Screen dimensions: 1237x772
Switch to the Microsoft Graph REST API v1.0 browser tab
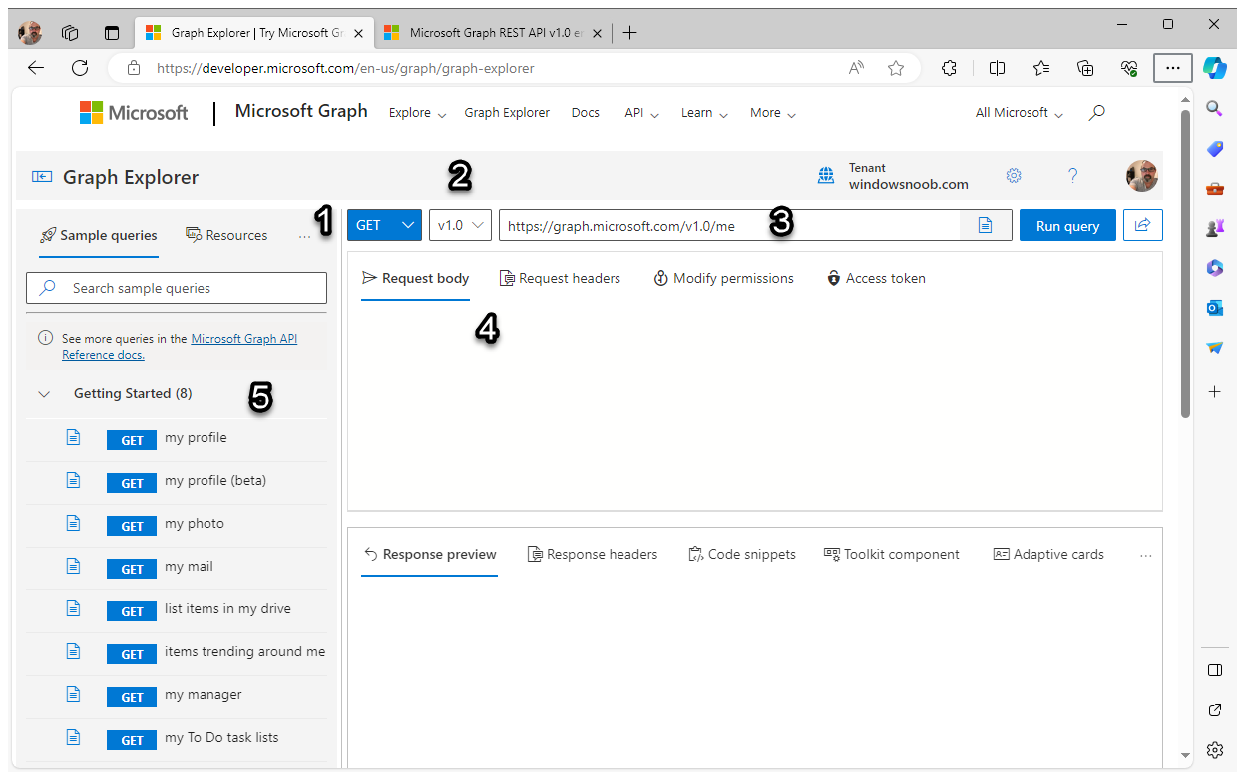[495, 32]
